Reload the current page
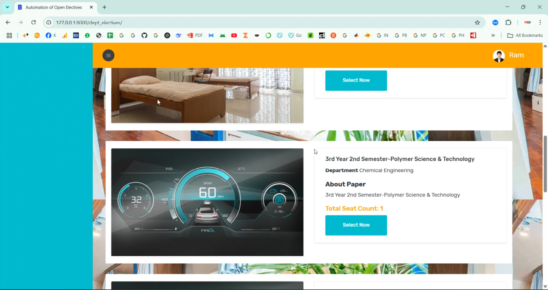 34,23
